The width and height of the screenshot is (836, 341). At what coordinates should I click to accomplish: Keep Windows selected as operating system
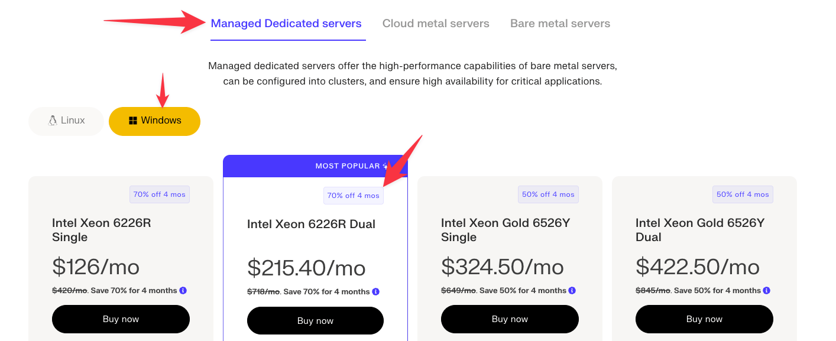(x=154, y=121)
